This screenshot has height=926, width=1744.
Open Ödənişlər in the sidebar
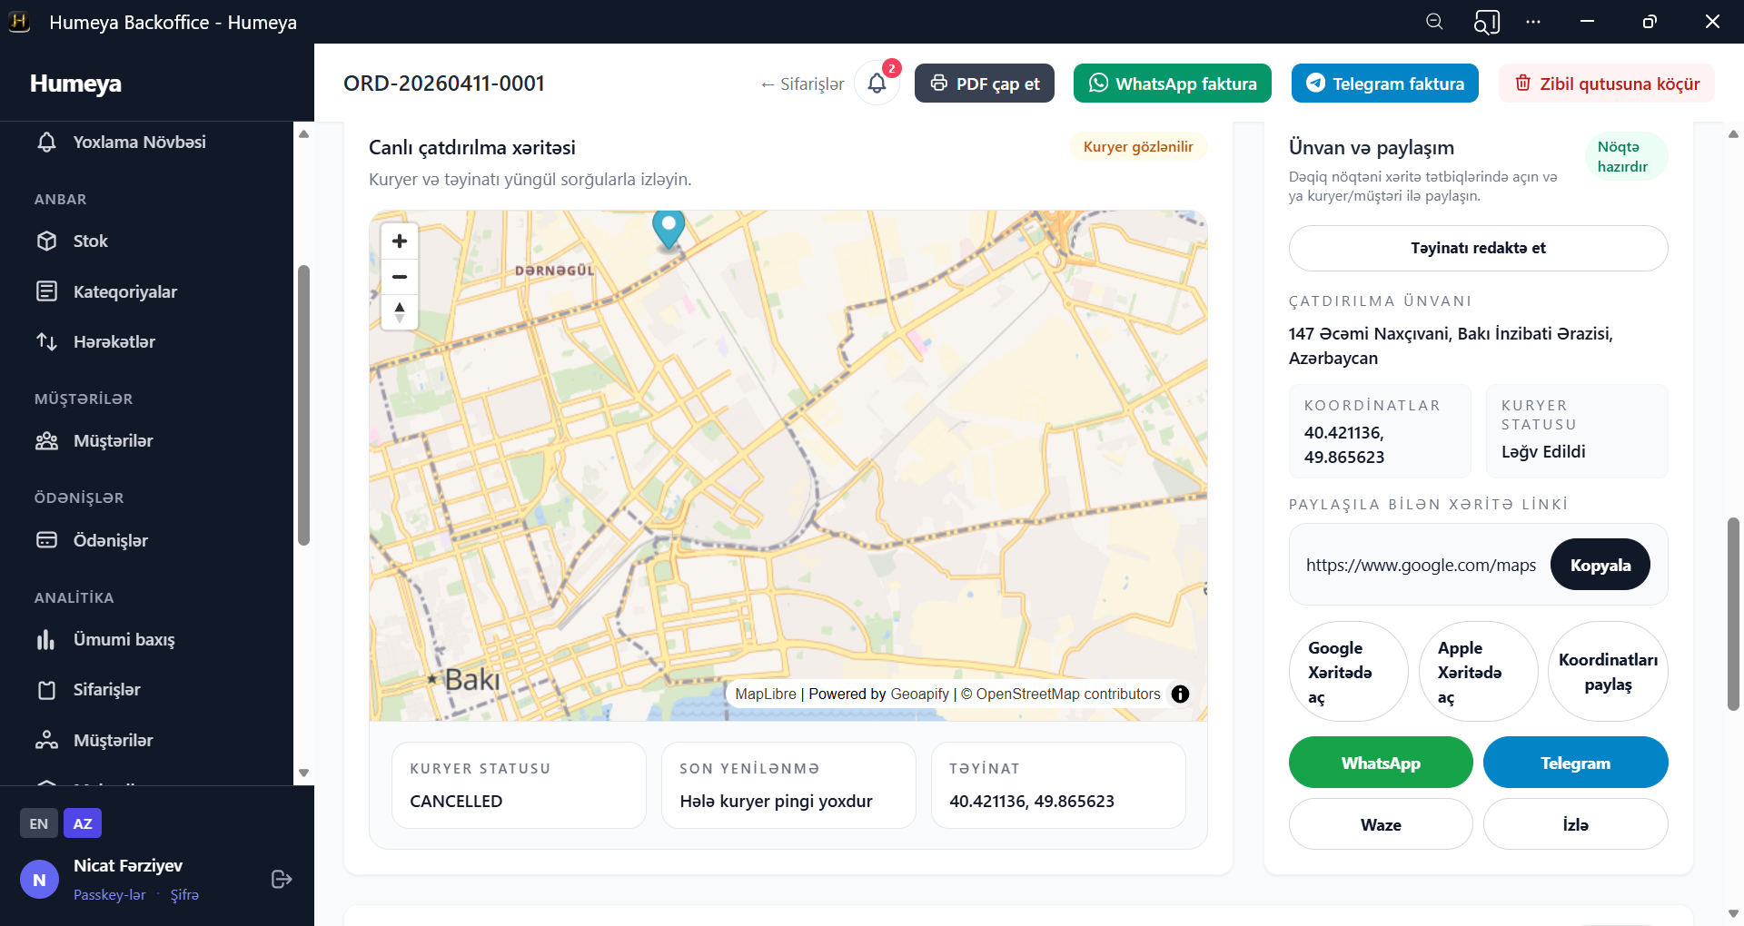pyautogui.click(x=110, y=541)
